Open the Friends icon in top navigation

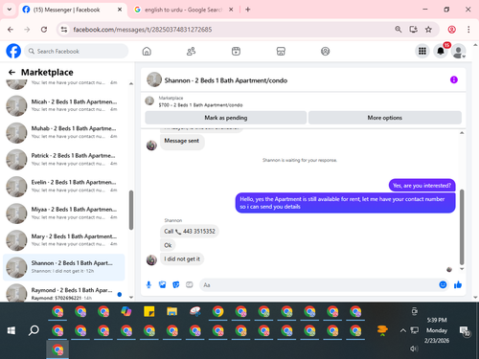(191, 51)
